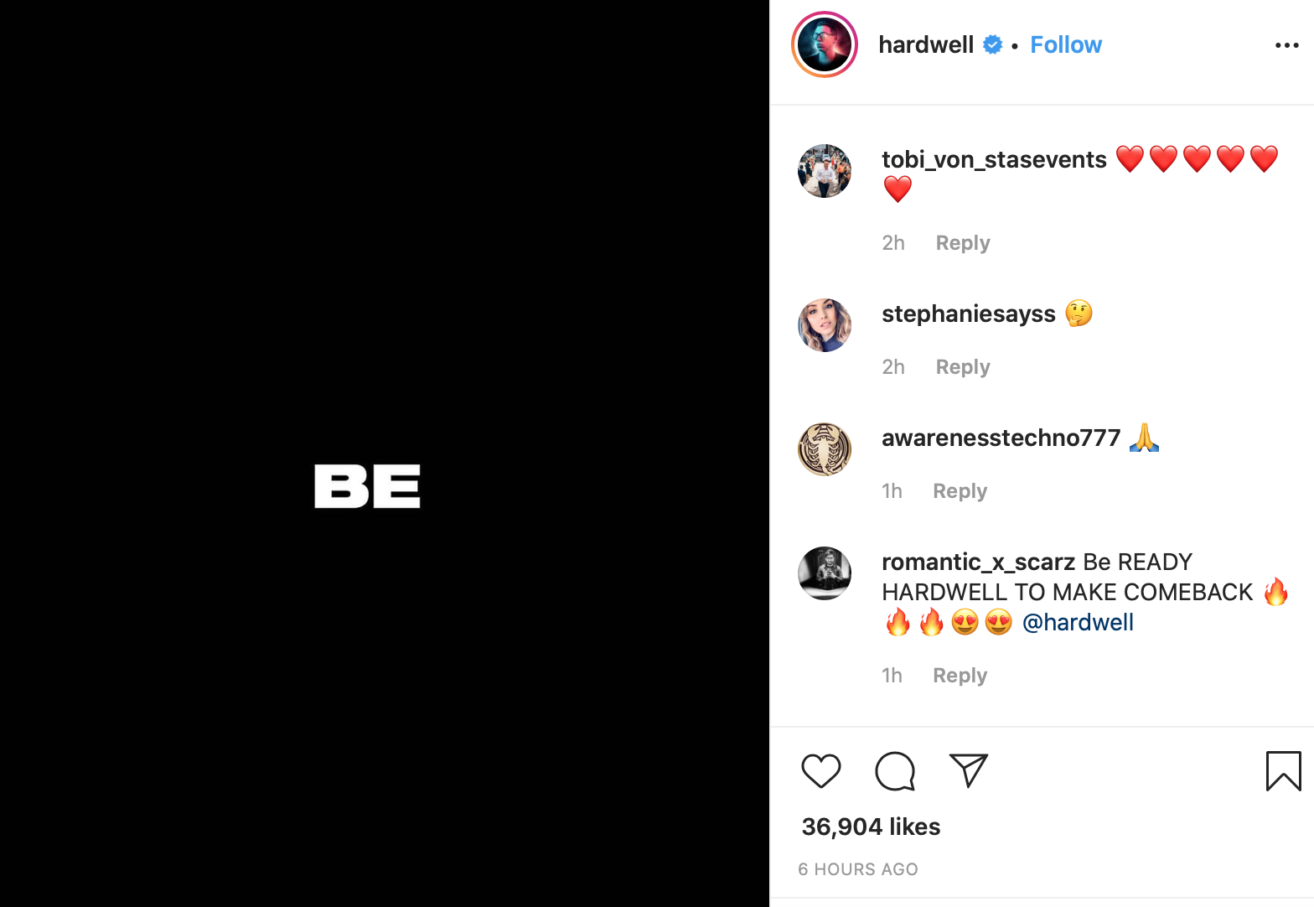The height and width of the screenshot is (907, 1314).
Task: View the 36,904 likes list
Action: coord(871,827)
